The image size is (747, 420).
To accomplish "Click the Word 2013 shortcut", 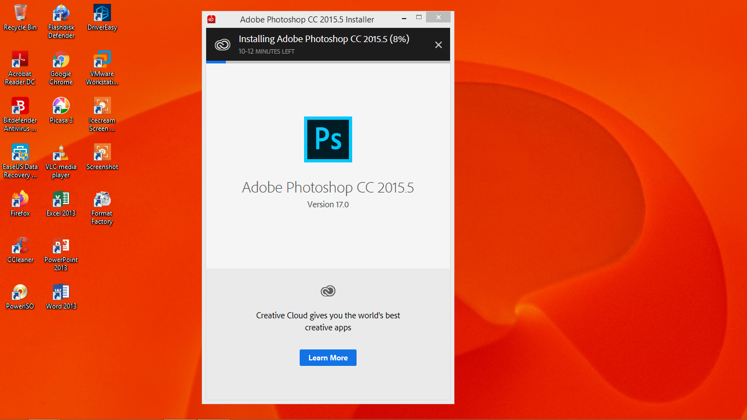I will (61, 296).
